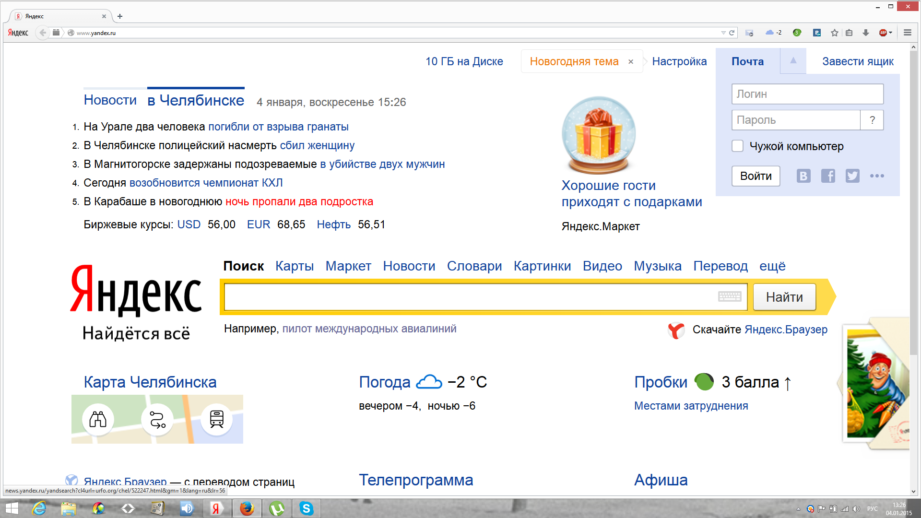This screenshot has width=921, height=518.
Task: Go back with the browser back arrow
Action: (x=43, y=33)
